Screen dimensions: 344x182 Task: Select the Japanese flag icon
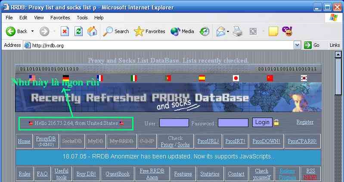[236, 78]
